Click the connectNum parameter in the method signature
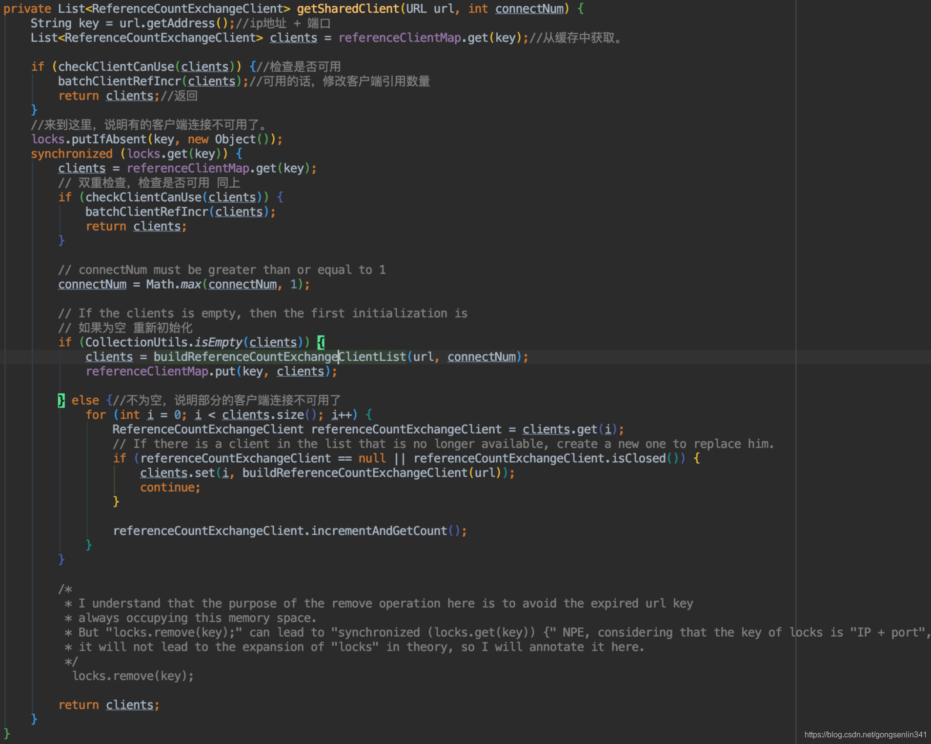The image size is (931, 744). (529, 9)
